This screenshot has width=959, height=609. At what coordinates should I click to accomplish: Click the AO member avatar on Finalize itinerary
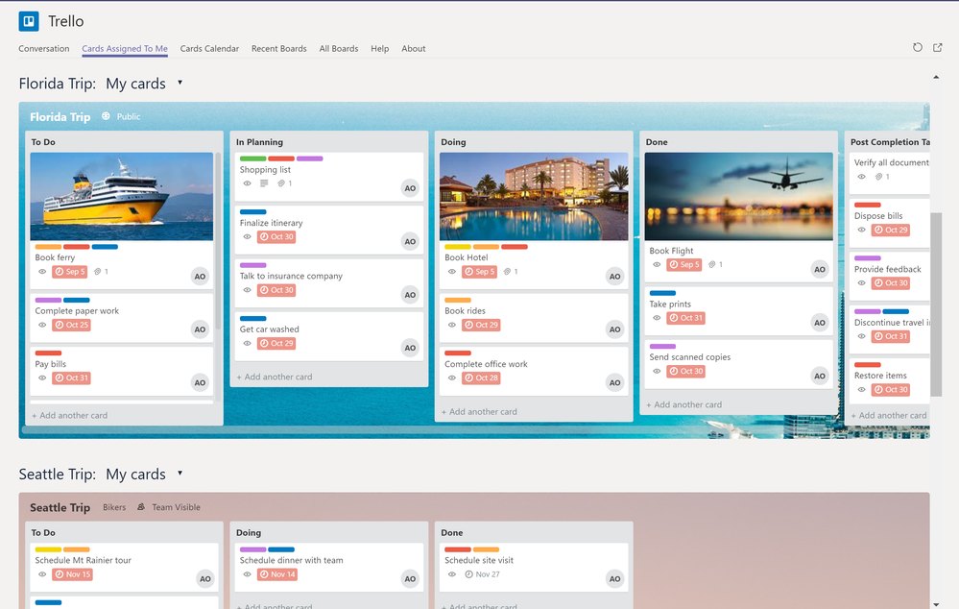tap(411, 241)
